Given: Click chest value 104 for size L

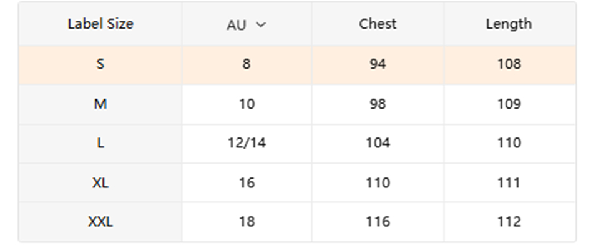Looking at the screenshot, I should (x=378, y=143).
